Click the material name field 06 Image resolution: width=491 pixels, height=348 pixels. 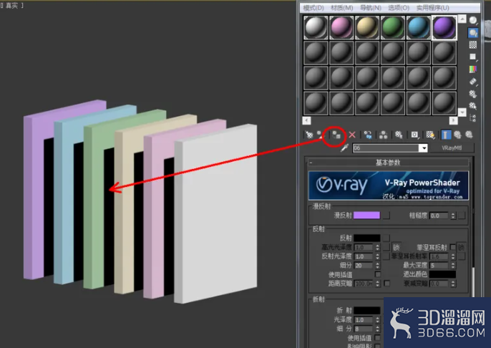[x=386, y=148]
